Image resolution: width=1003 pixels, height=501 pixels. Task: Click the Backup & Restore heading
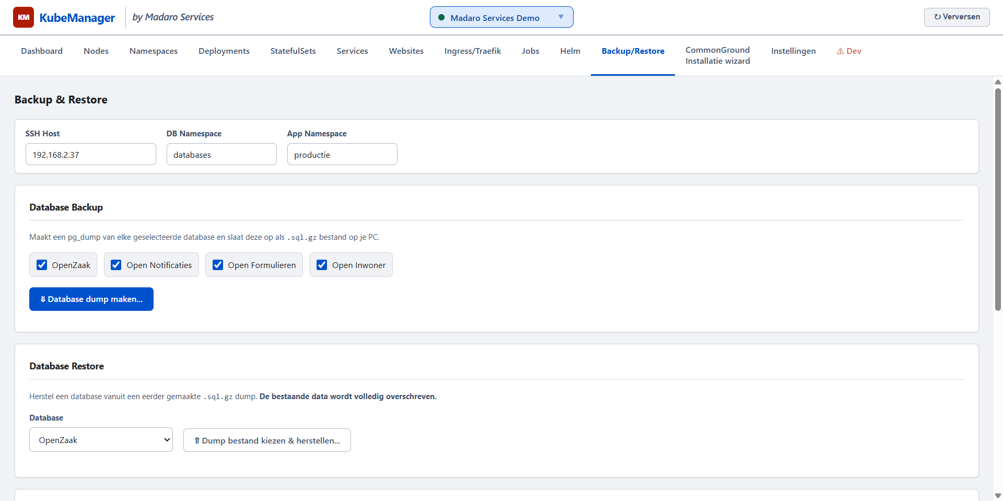coord(61,100)
